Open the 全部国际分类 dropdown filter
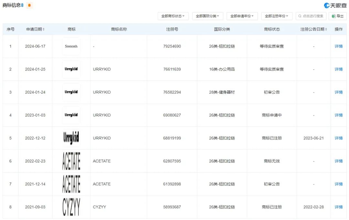This screenshot has height=220, width=349. click(x=207, y=16)
